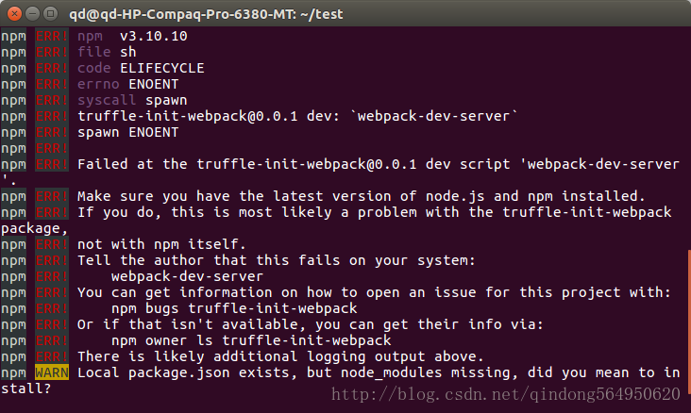Click the 'file sh' line
This screenshot has width=691, height=413.
[x=107, y=52]
